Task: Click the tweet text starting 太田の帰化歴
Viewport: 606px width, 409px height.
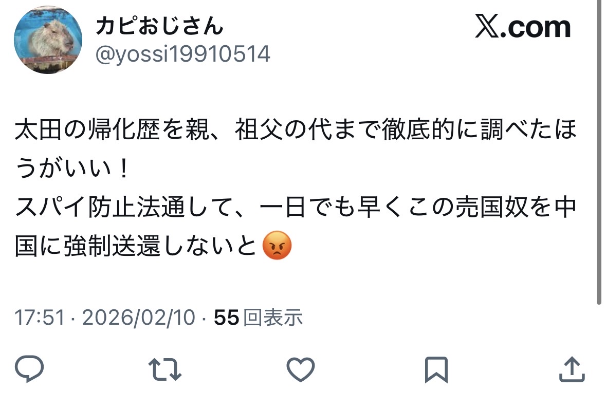Action: tap(296, 188)
